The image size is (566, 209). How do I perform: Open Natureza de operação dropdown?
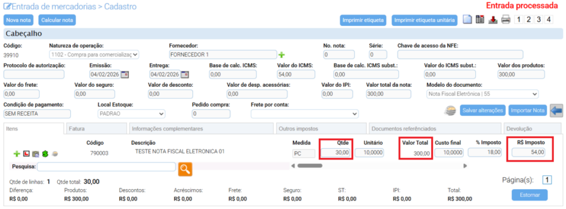pos(94,55)
